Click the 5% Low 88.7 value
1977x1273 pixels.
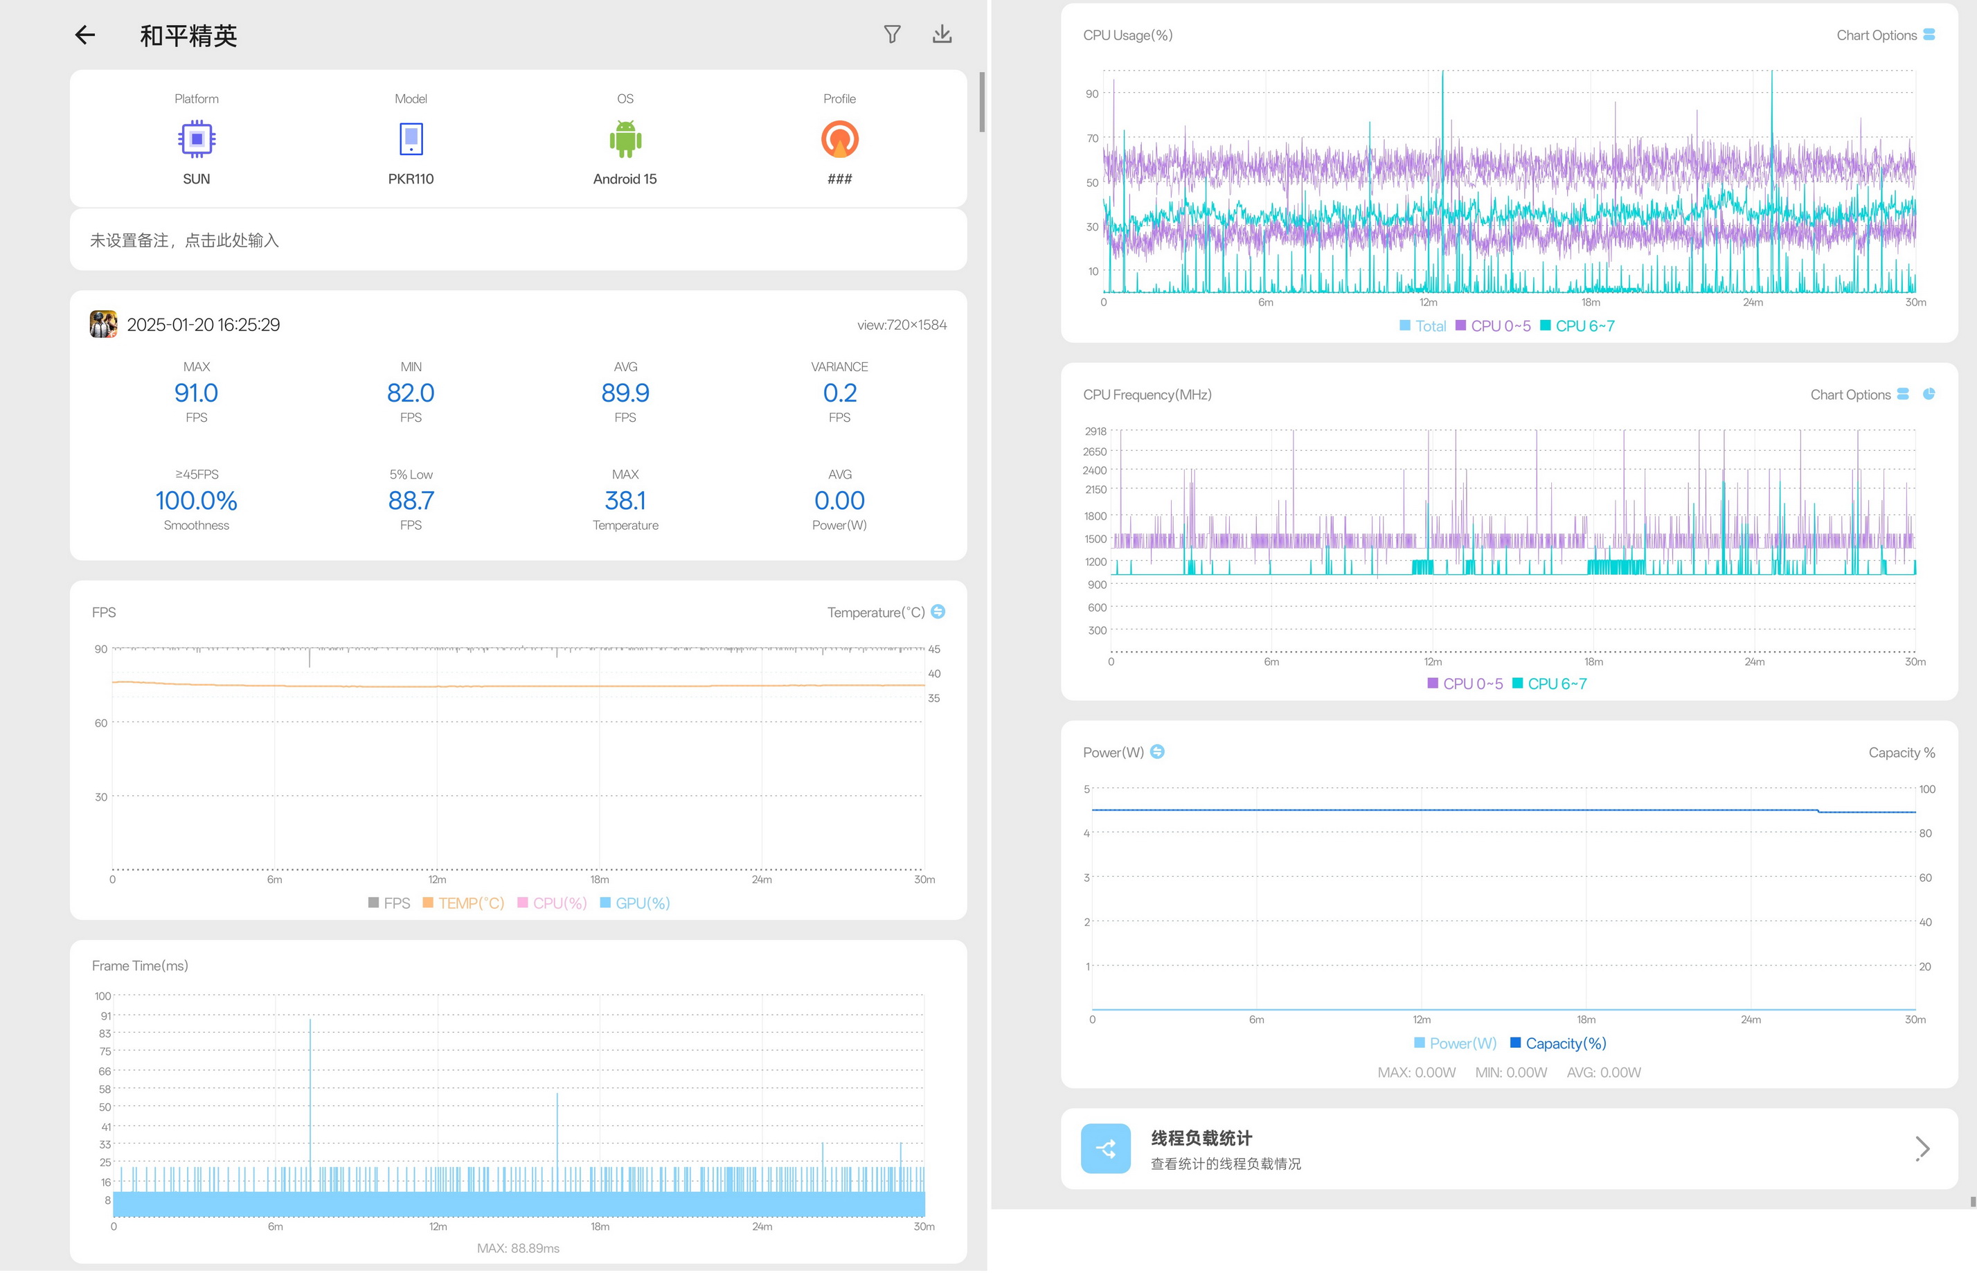point(411,501)
